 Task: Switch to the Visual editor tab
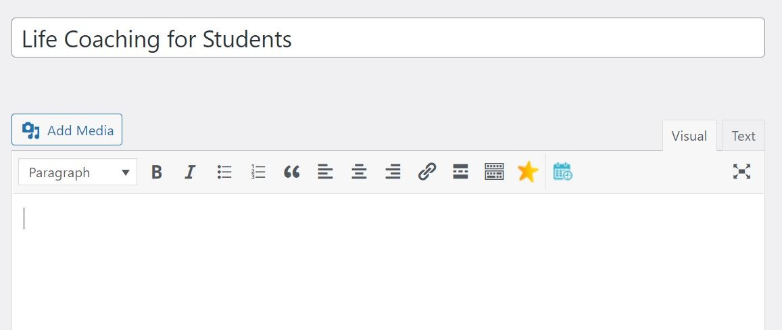[x=689, y=136]
